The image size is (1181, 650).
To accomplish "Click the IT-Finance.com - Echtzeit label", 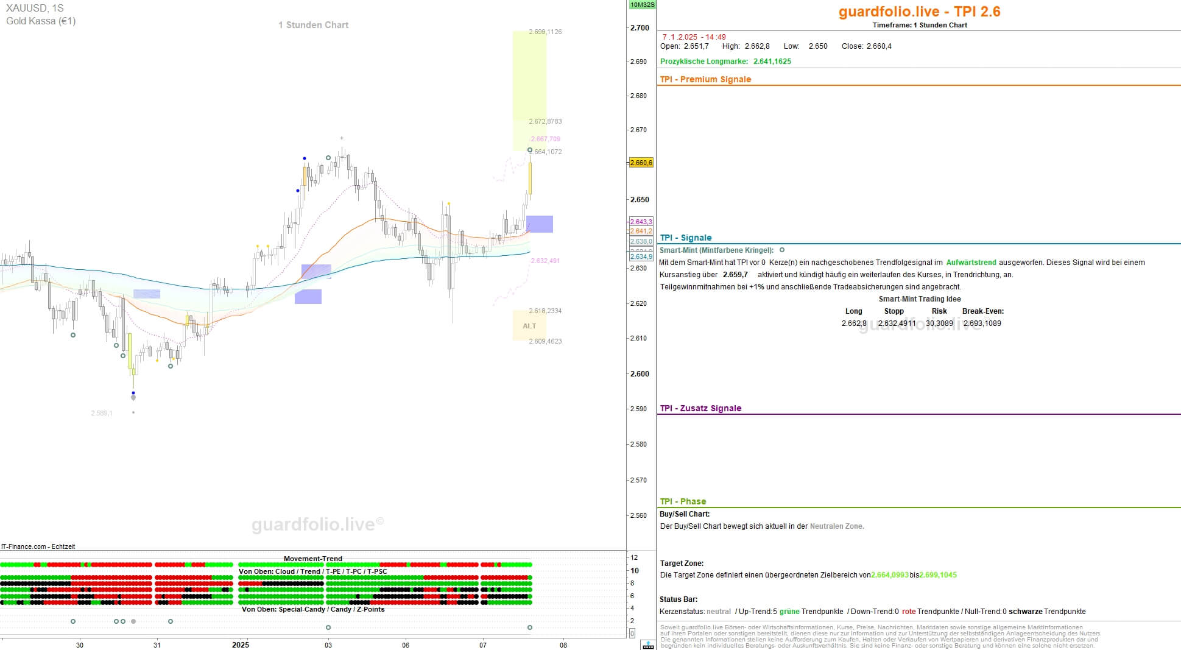I will [x=38, y=546].
